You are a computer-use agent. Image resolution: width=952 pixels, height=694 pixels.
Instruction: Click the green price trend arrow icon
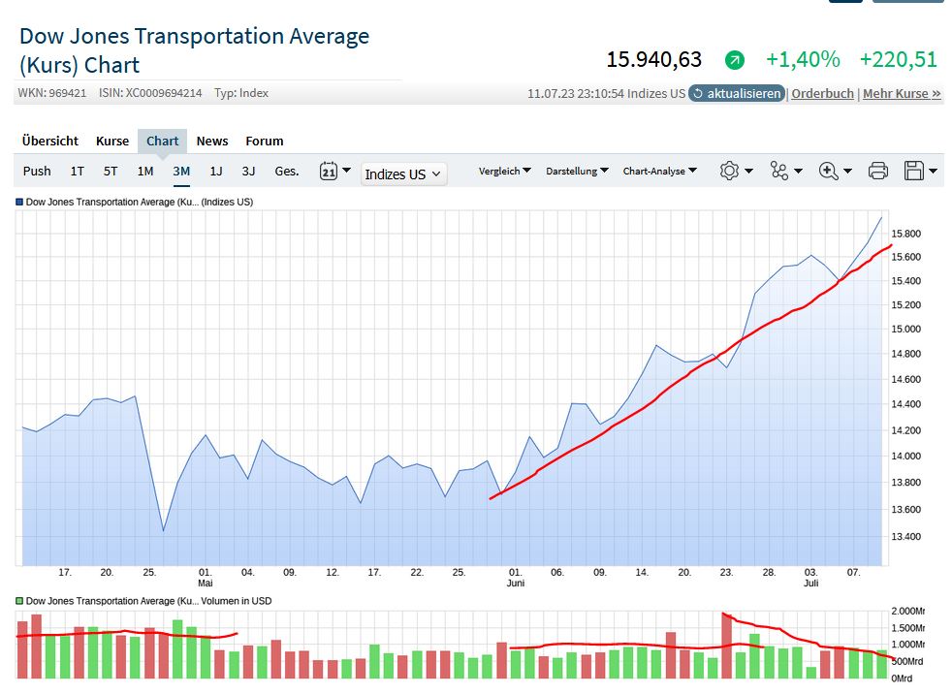(x=735, y=60)
